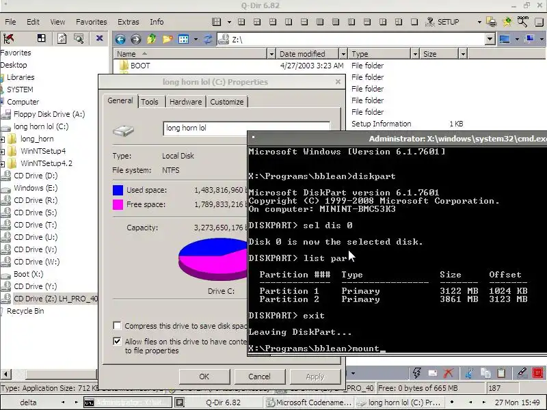Click the Back arrow in Q-Dir navigation
Image resolution: width=547 pixels, height=410 pixels.
tap(120, 39)
